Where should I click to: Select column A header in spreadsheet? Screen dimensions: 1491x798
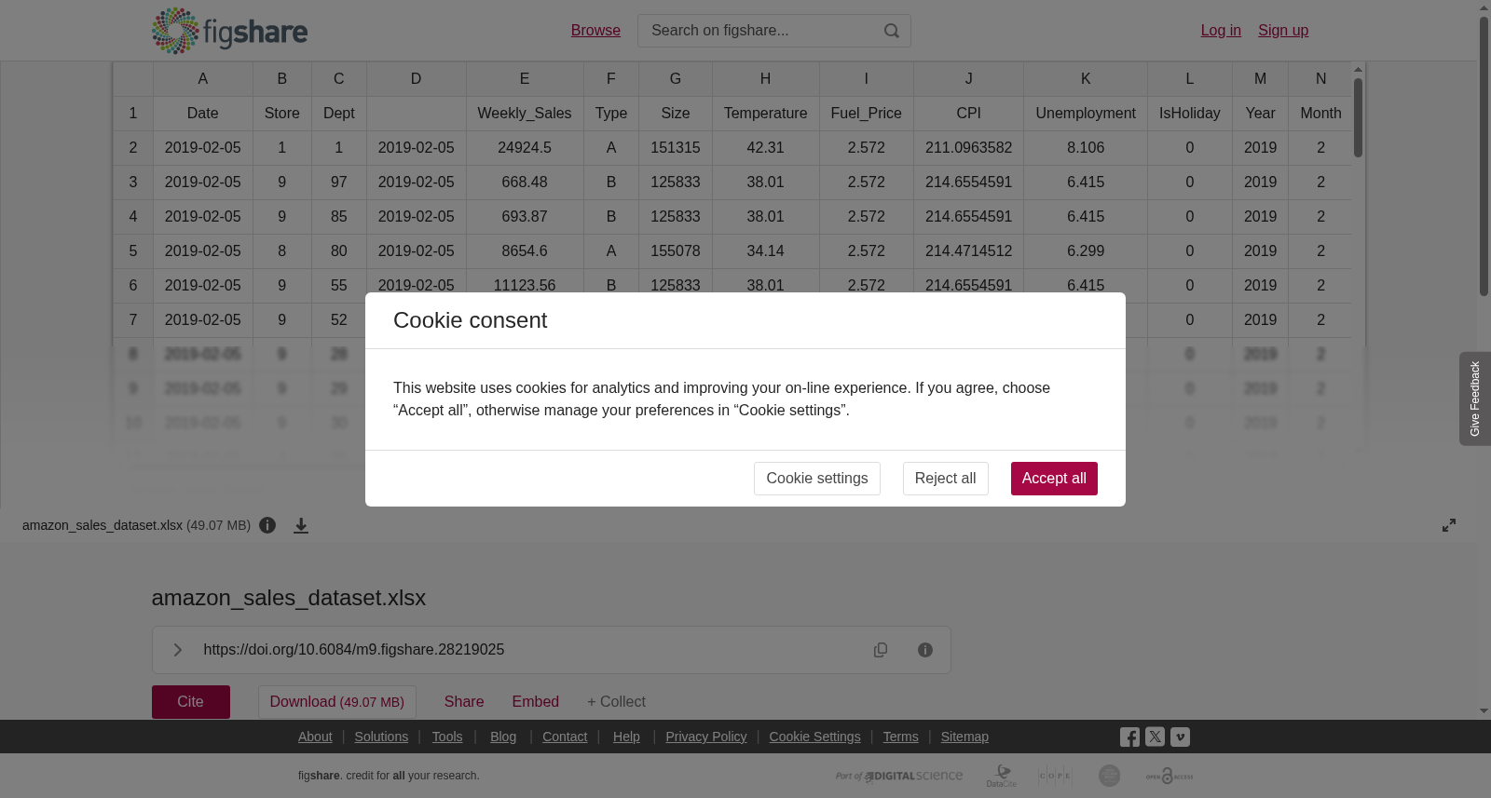tap(202, 79)
